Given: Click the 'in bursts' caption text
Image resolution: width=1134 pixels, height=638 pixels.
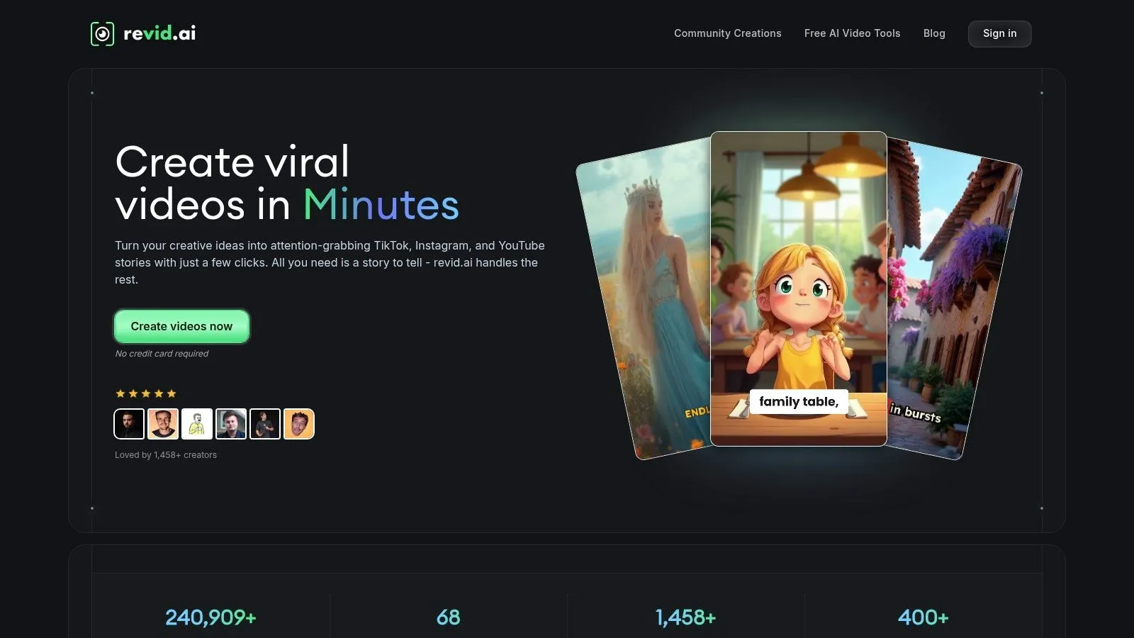Looking at the screenshot, I should click(x=915, y=413).
